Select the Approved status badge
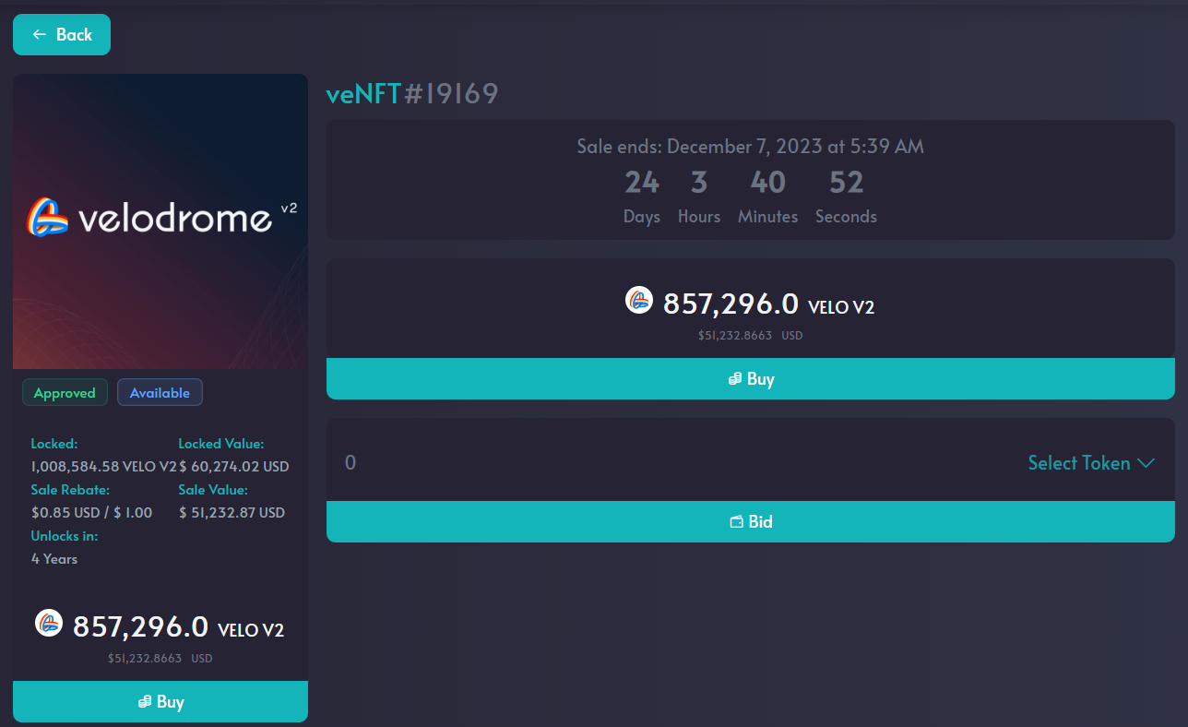 (x=65, y=393)
